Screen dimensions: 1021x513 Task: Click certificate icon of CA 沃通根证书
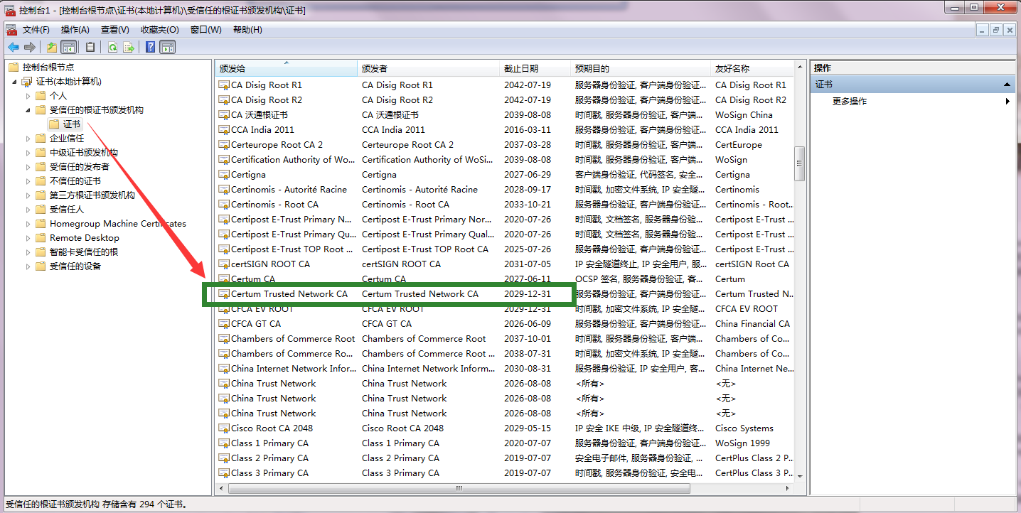click(224, 115)
